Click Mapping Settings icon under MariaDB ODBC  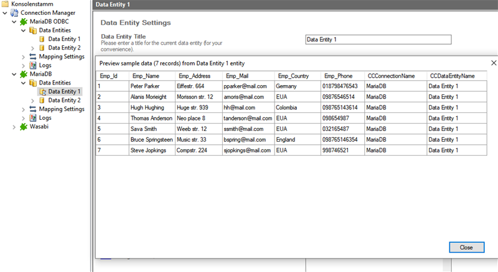(x=33, y=57)
